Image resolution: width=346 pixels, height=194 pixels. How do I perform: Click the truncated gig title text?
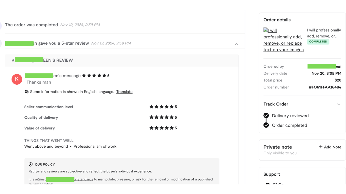point(324,33)
